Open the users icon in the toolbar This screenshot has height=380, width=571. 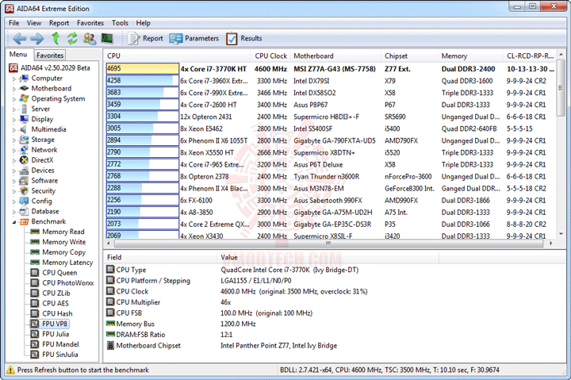click(x=90, y=38)
